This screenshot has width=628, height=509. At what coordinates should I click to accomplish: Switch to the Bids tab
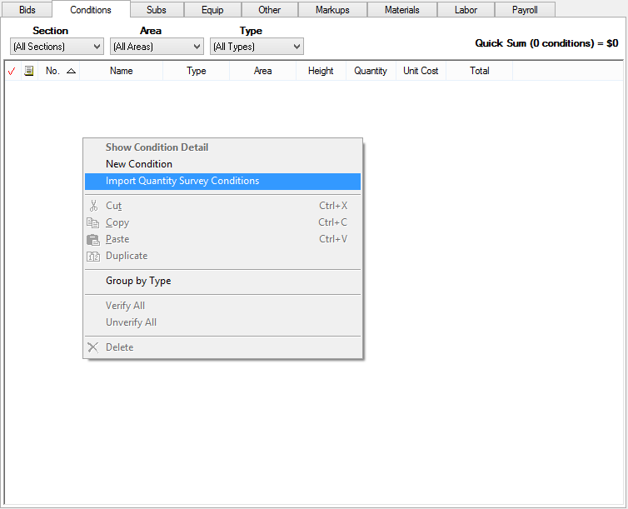click(x=27, y=10)
